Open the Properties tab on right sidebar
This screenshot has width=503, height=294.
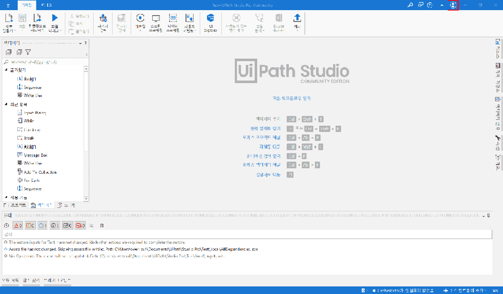(498, 142)
